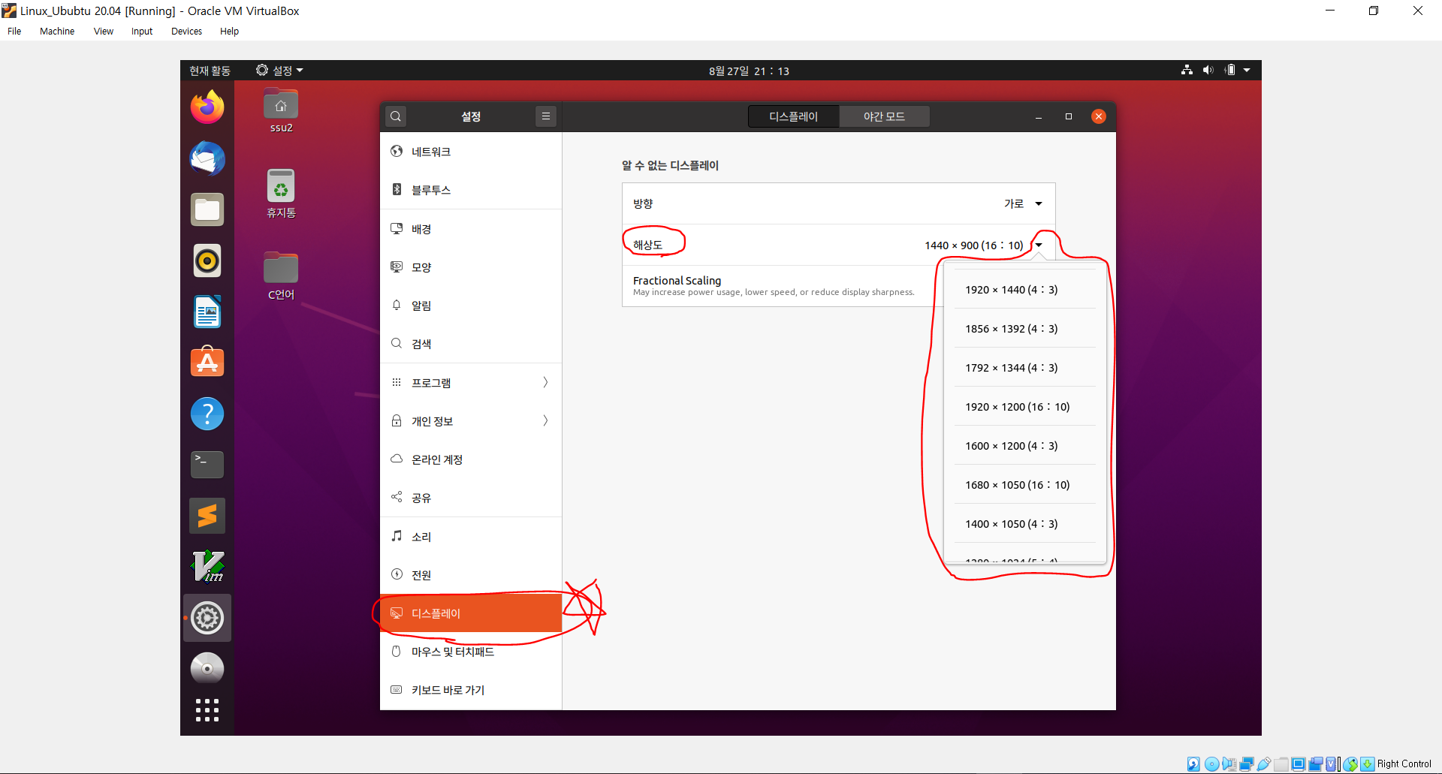Select resolution 1680 × 1050 (16:10)
Viewport: 1442px width, 774px height.
click(x=1024, y=485)
